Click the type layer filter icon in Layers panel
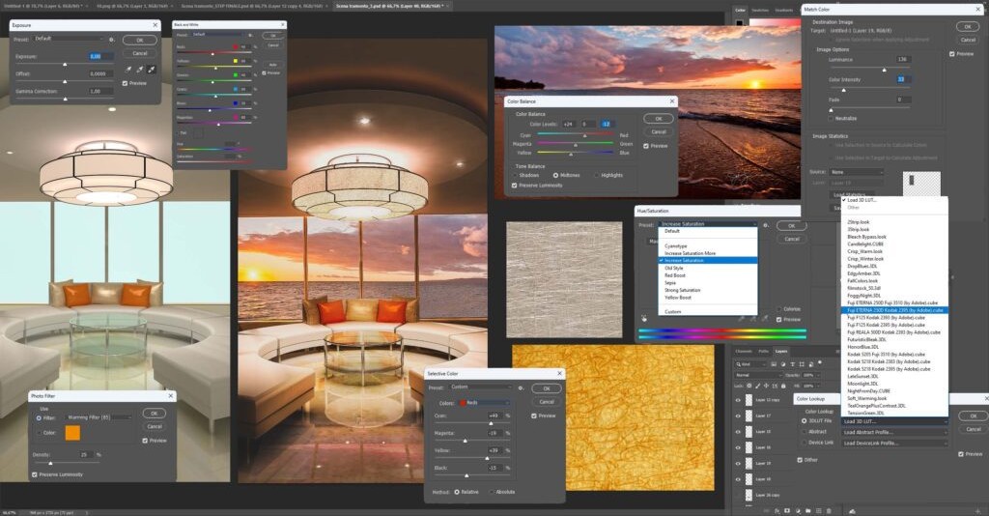This screenshot has height=516, width=989. (x=792, y=364)
